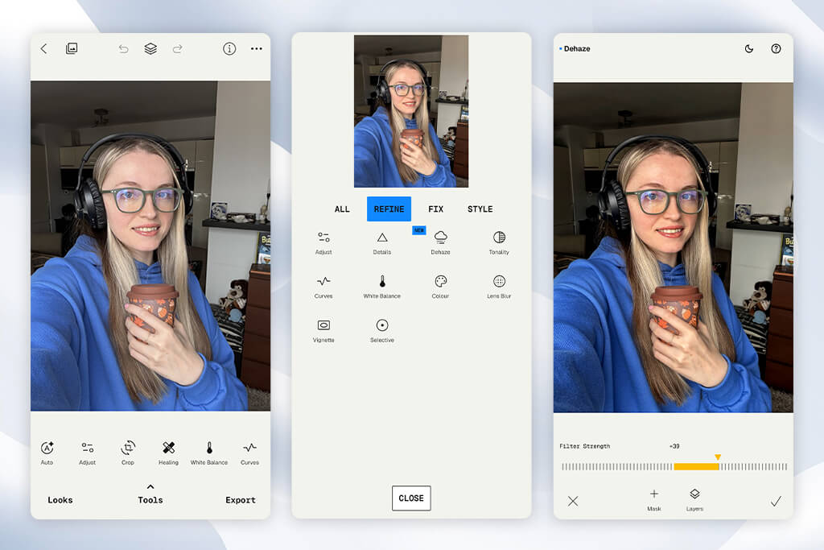Open Adjust tool in the bottom toolbar
The height and width of the screenshot is (550, 824).
pyautogui.click(x=87, y=453)
